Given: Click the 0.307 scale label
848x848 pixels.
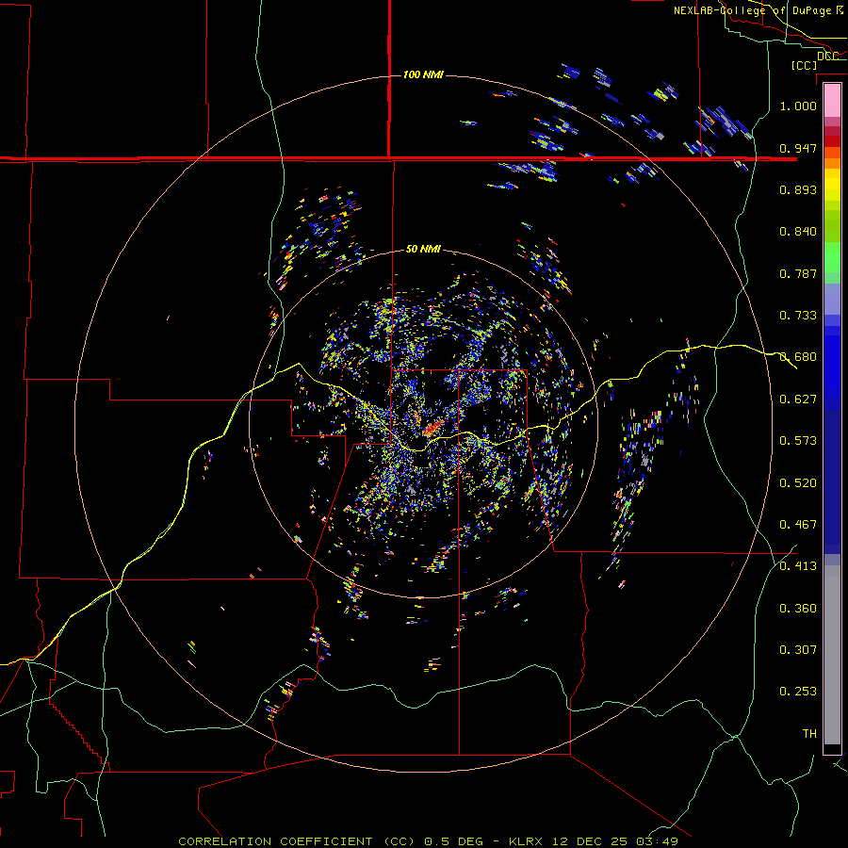Looking at the screenshot, I should [798, 650].
